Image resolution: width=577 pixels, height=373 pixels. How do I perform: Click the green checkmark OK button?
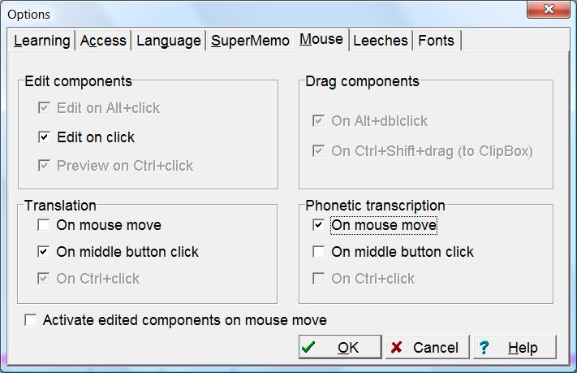click(339, 348)
